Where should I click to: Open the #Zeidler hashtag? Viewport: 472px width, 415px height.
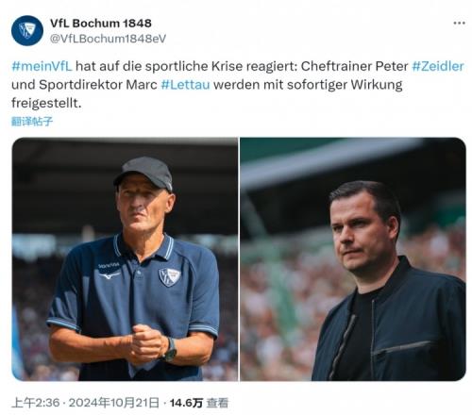pyautogui.click(x=438, y=66)
